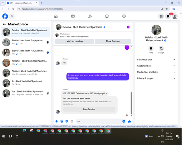Viewport: 182px width, 145px height.
Task: Click the Marketplace listing $890 2bed 1bath link
Action: 74,37
